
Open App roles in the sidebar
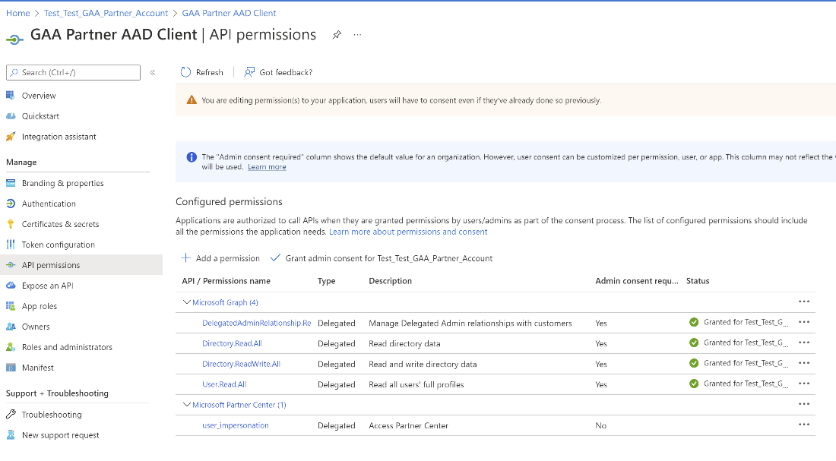pos(40,306)
